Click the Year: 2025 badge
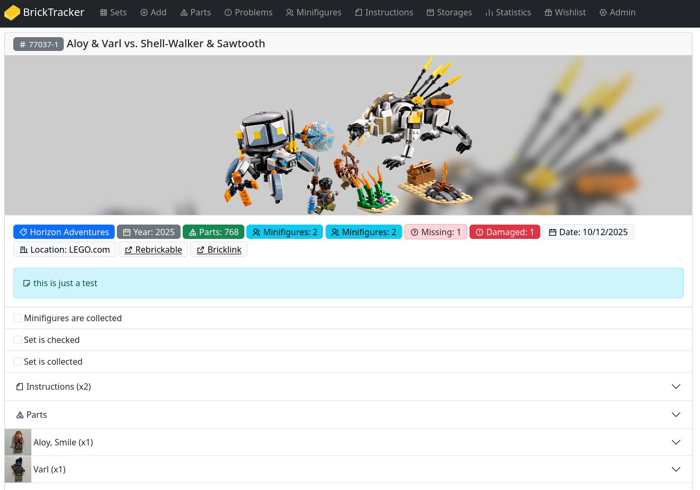Viewport: 700px width, 490px height. pos(149,232)
